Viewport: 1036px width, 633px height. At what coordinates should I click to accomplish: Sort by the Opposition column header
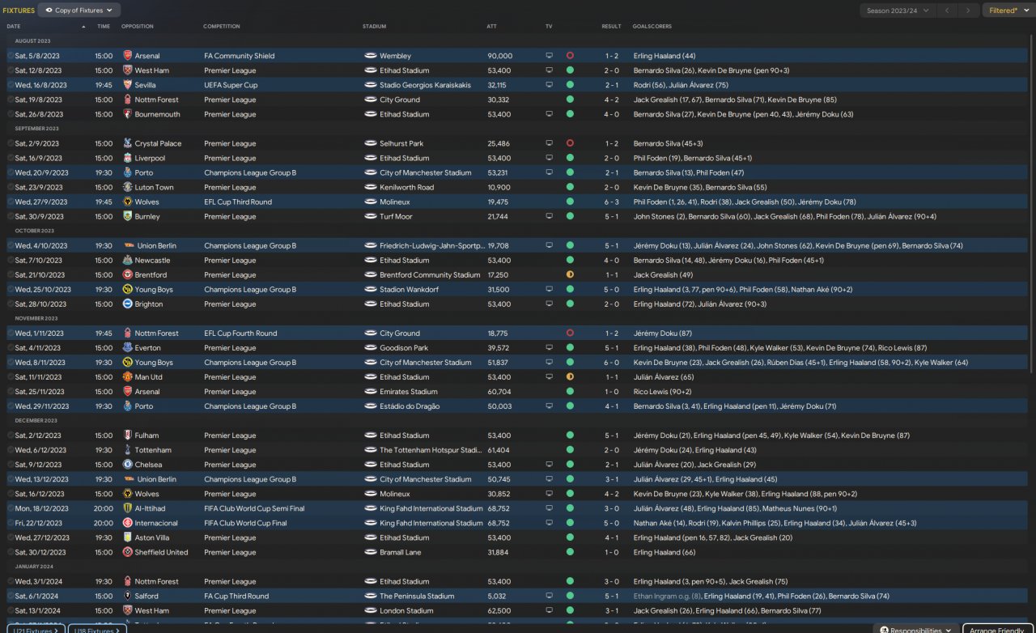[138, 27]
